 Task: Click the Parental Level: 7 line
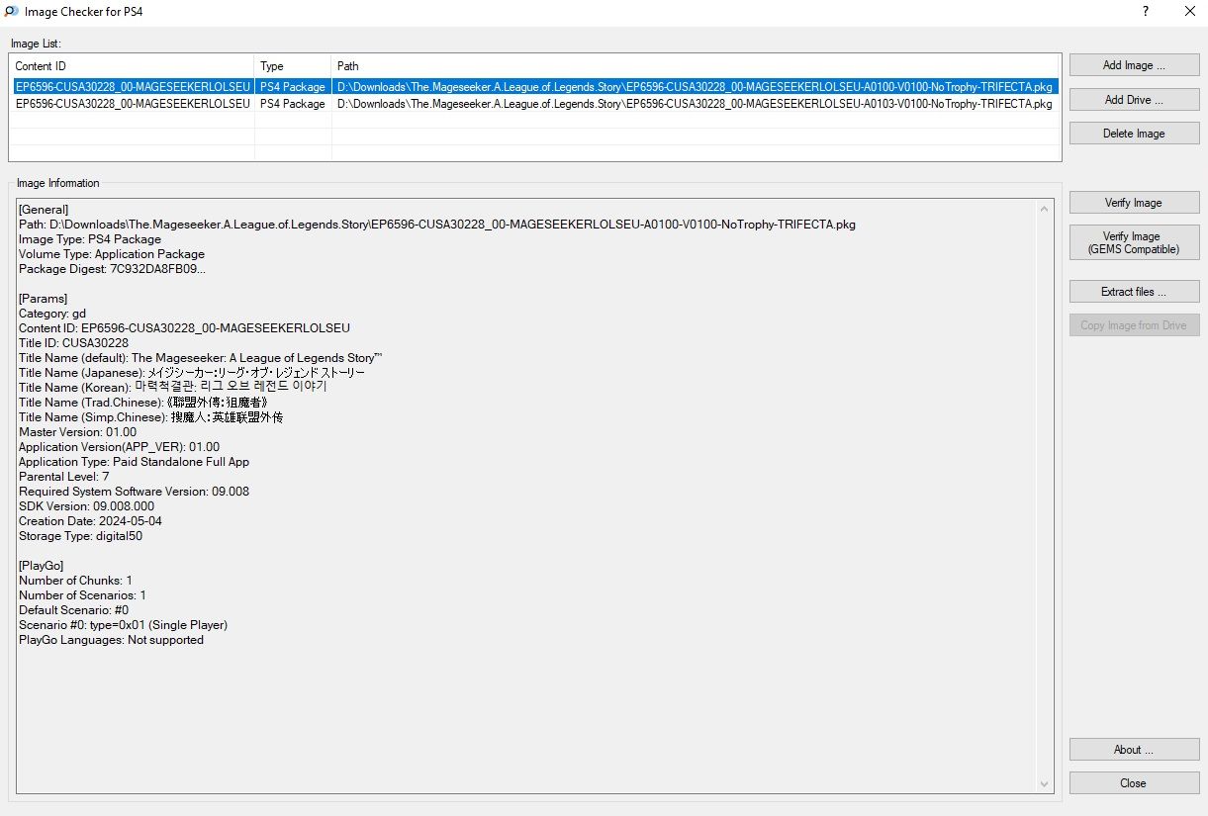(x=64, y=477)
